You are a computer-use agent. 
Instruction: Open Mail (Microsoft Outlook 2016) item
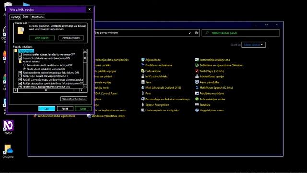coord(161,88)
